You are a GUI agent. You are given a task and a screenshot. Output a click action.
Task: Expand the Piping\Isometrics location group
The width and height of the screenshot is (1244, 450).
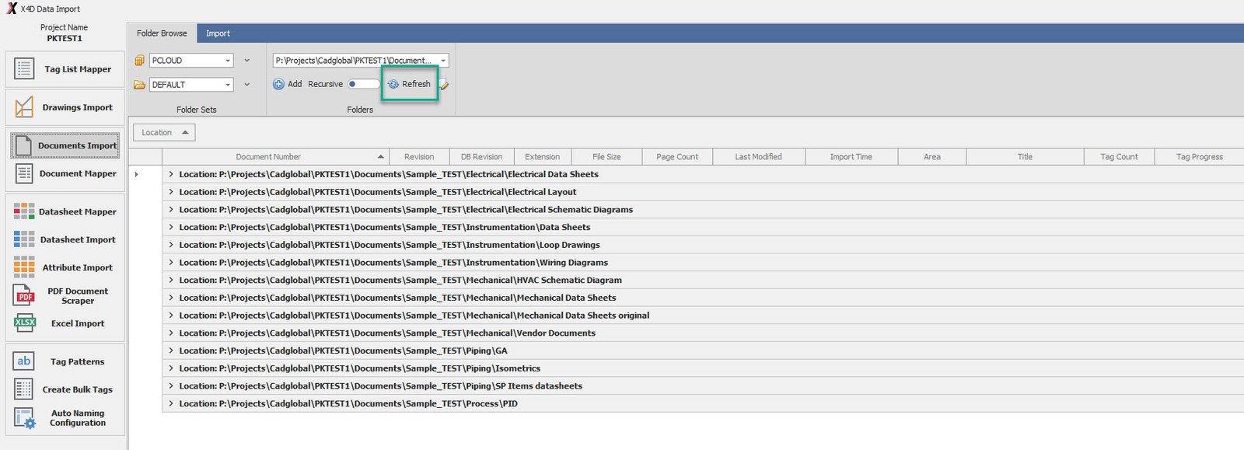point(171,368)
